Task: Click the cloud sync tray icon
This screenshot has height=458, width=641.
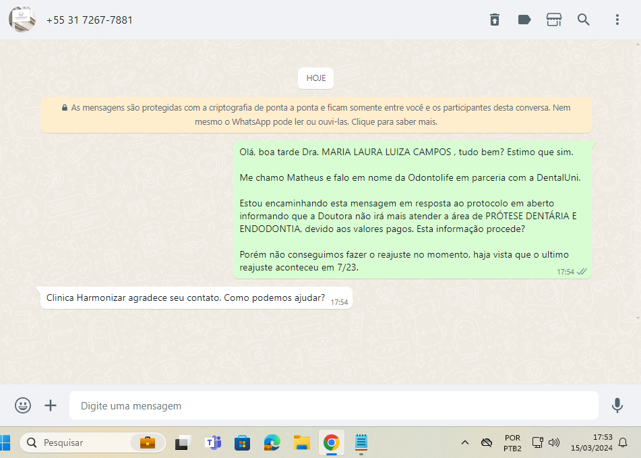Action: [x=487, y=442]
